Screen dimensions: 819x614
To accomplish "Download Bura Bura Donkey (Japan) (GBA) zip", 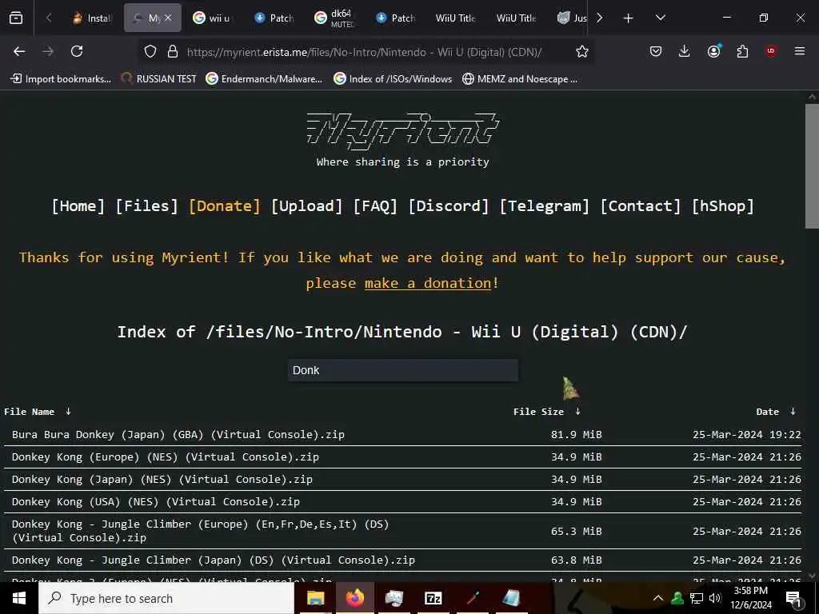I will coord(178,434).
